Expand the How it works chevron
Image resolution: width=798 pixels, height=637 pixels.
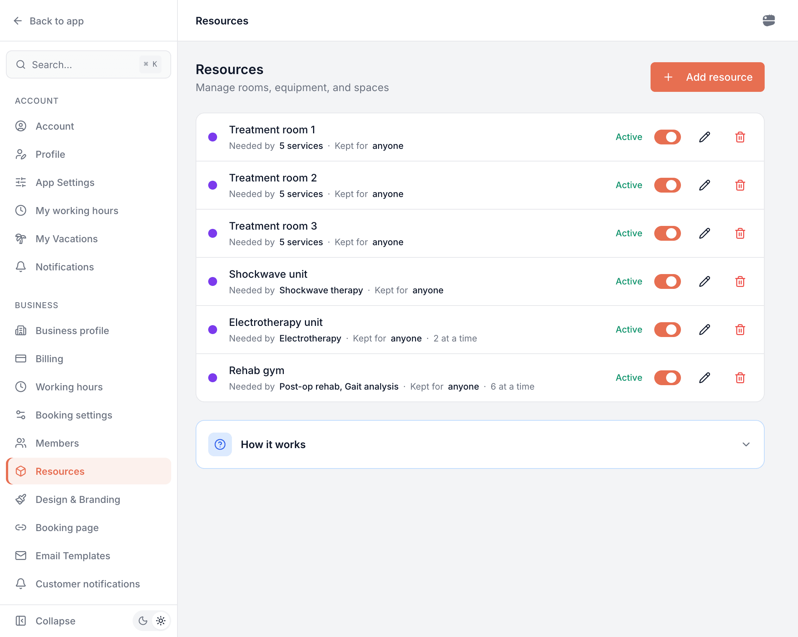click(746, 444)
